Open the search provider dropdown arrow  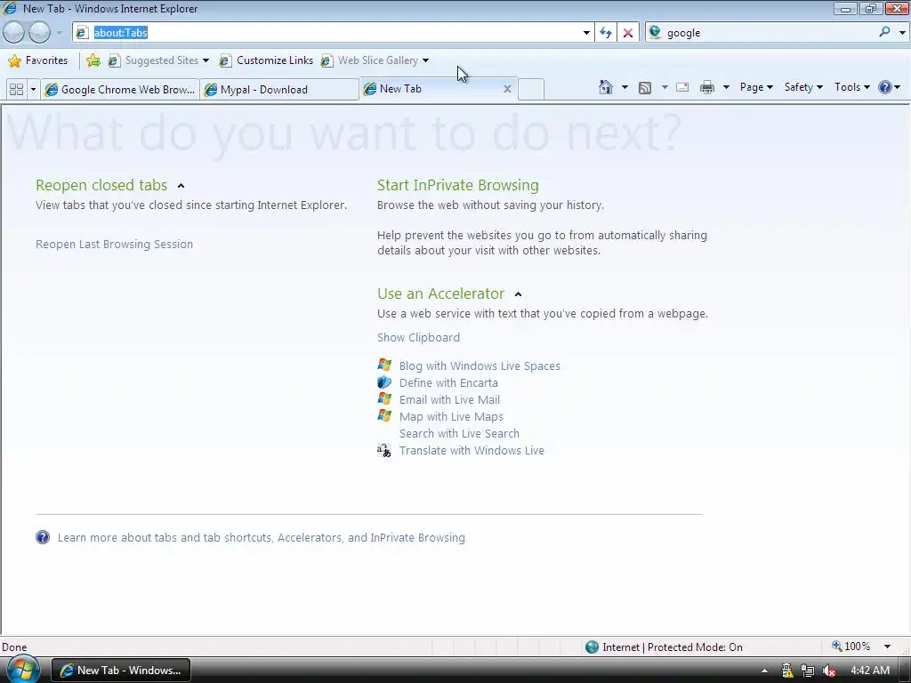pos(902,33)
